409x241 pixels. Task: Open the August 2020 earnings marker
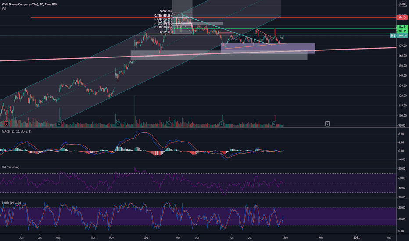pyautogui.click(x=59, y=124)
